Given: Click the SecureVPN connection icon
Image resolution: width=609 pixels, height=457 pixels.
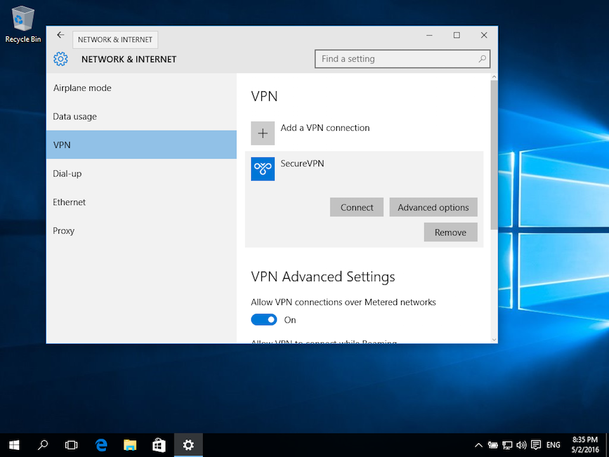Looking at the screenshot, I should click(x=263, y=169).
